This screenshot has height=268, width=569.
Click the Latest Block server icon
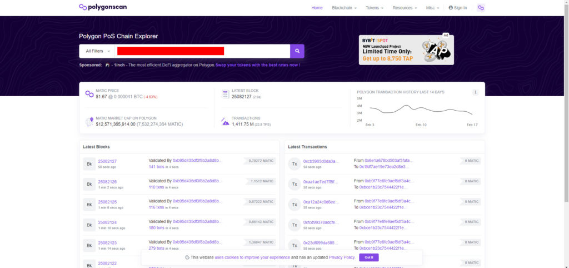[226, 94]
